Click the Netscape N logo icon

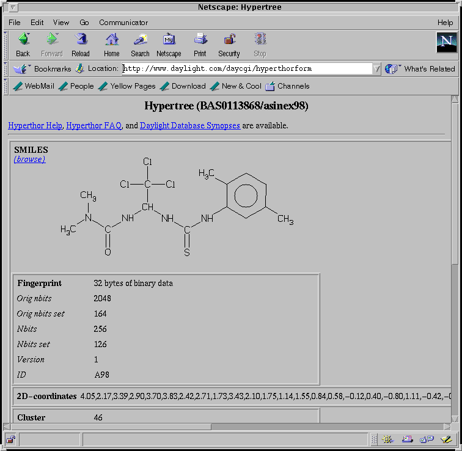[446, 43]
